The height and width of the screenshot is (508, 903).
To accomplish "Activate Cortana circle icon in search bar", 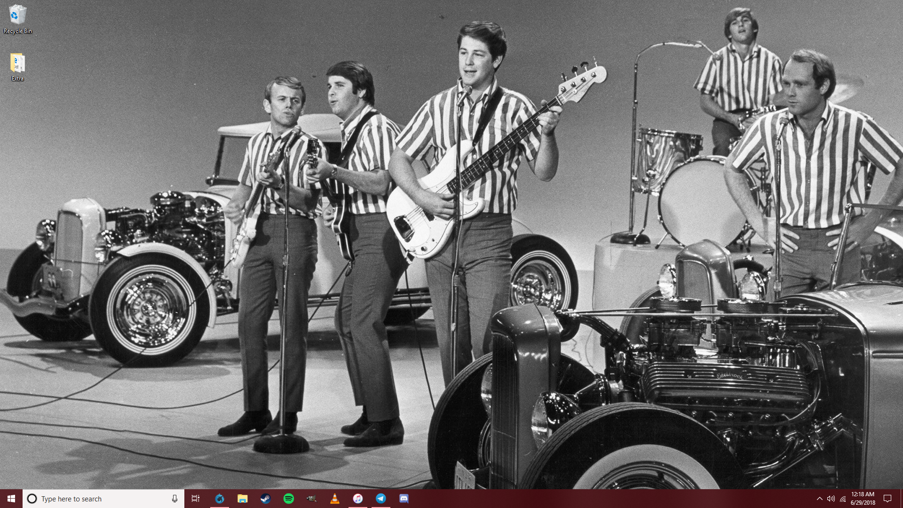I will click(32, 499).
